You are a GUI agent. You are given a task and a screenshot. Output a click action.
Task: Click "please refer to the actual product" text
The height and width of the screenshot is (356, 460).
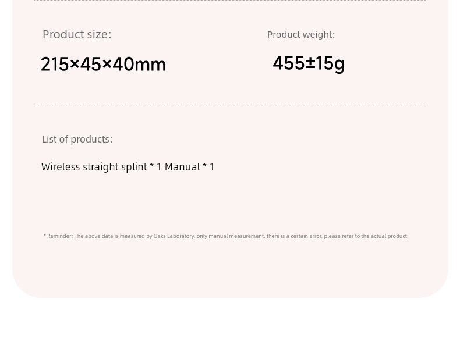point(366,236)
